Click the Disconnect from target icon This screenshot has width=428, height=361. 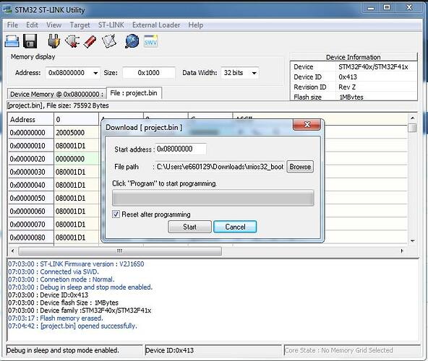pyautogui.click(x=72, y=41)
